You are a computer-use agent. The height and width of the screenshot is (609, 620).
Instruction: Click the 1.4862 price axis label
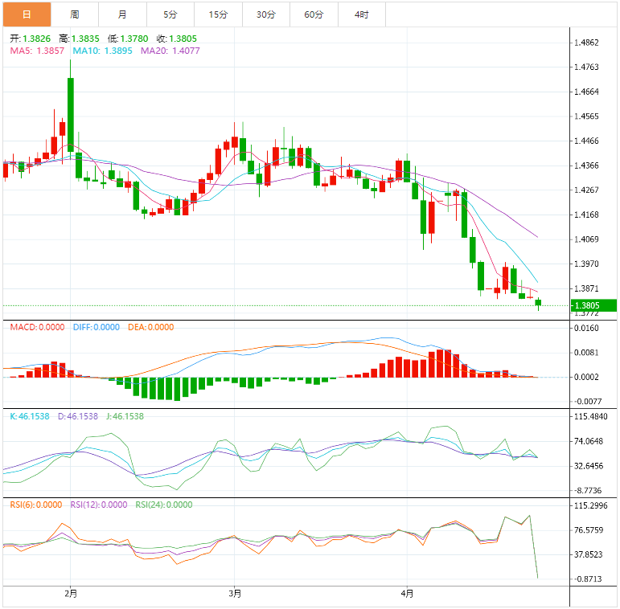586,43
